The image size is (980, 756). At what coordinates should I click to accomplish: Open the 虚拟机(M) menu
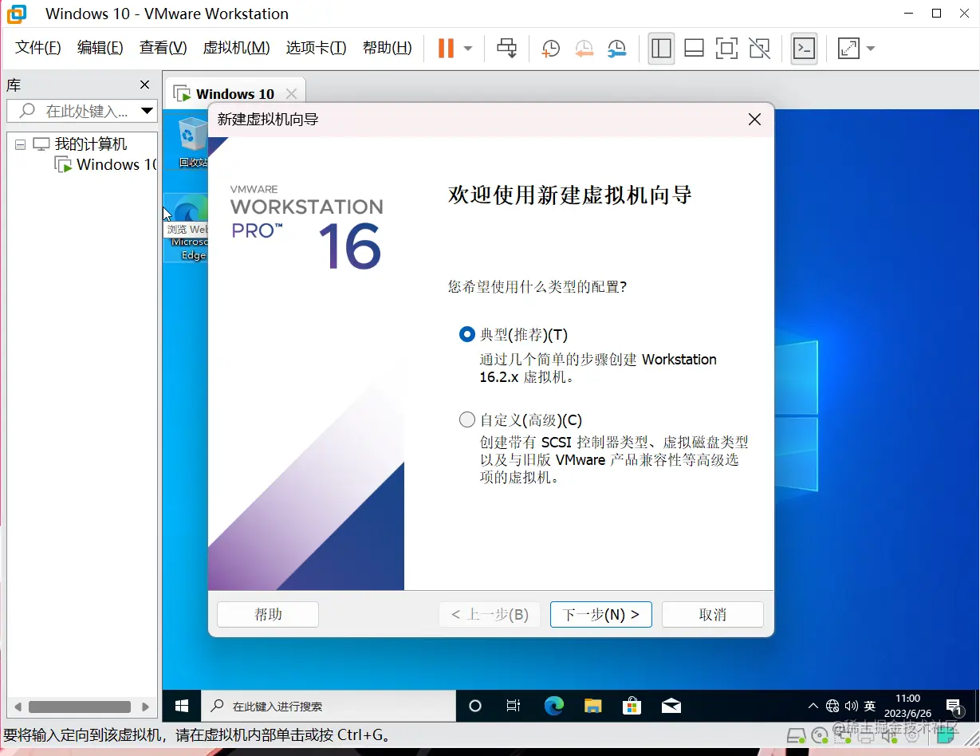click(x=236, y=48)
